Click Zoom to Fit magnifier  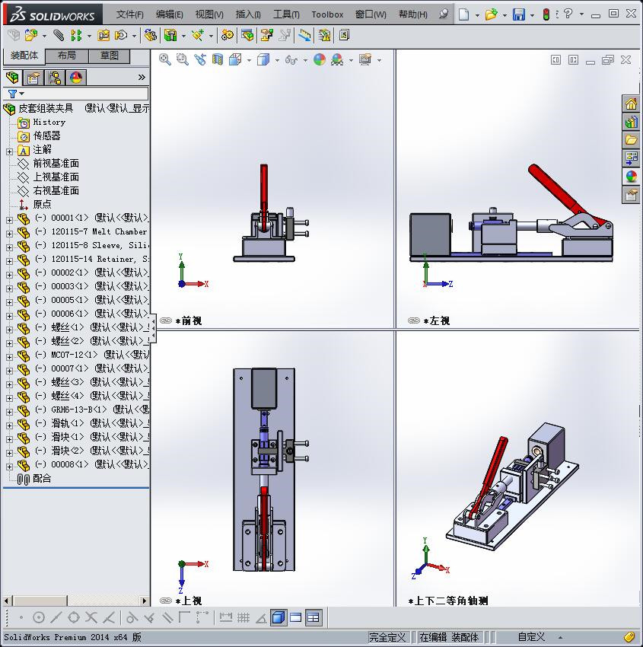(x=165, y=60)
